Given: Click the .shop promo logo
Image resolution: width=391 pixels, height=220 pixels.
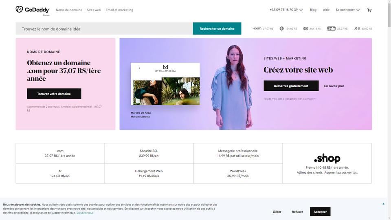Looking at the screenshot, I should click(x=327, y=158).
